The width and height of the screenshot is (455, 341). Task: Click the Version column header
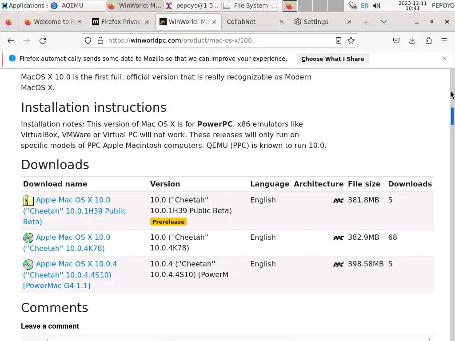pos(165,184)
